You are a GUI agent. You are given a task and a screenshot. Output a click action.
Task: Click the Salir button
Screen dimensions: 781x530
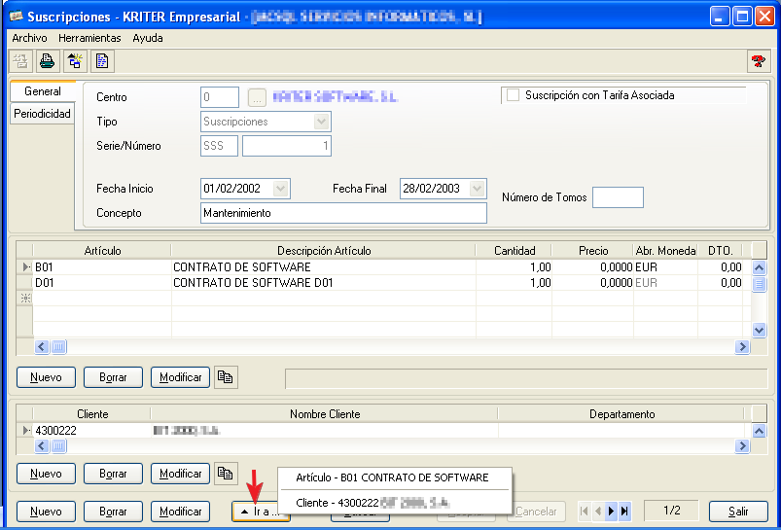coord(738,512)
